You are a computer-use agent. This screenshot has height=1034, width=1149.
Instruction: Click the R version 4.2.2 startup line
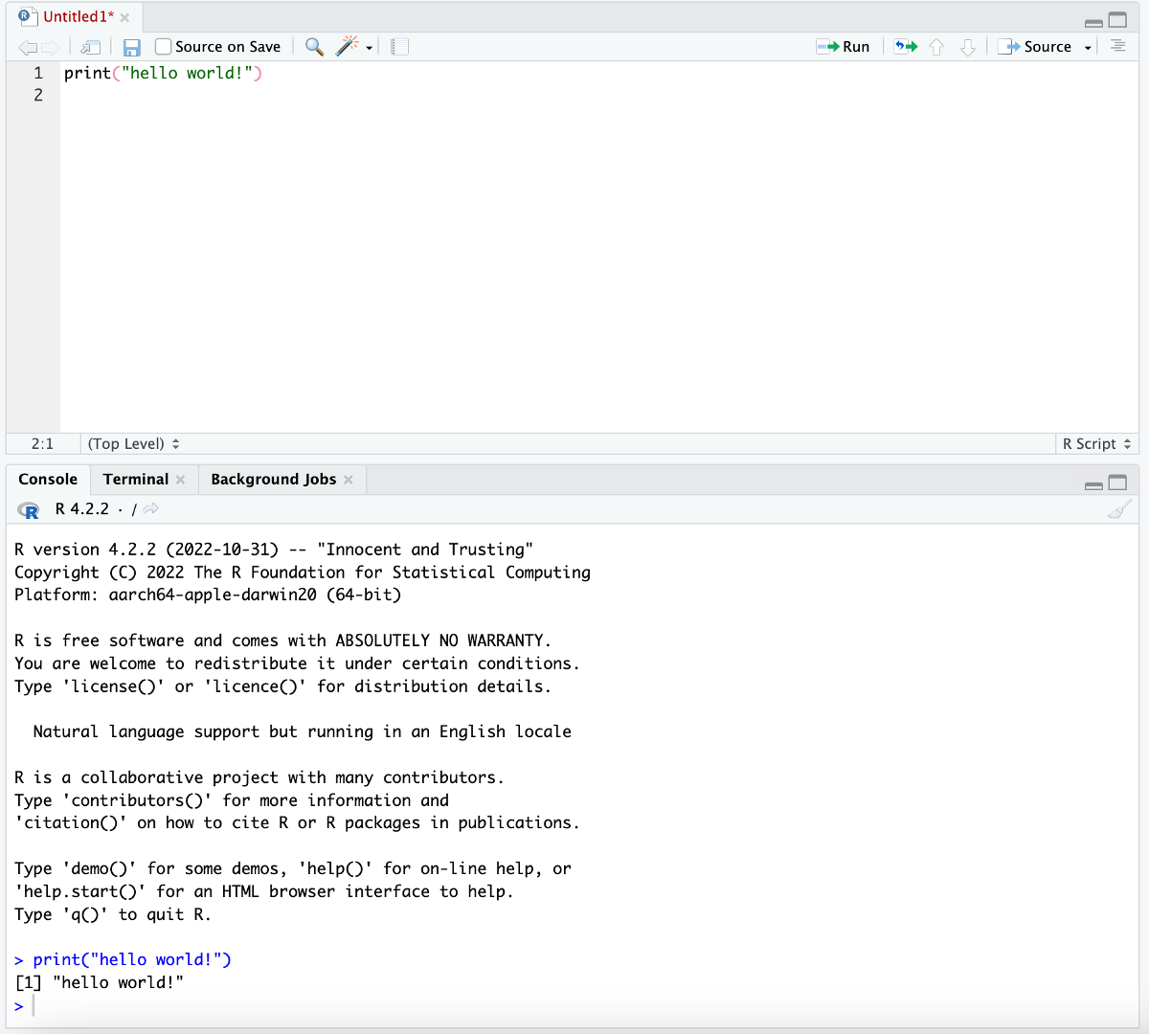point(274,550)
